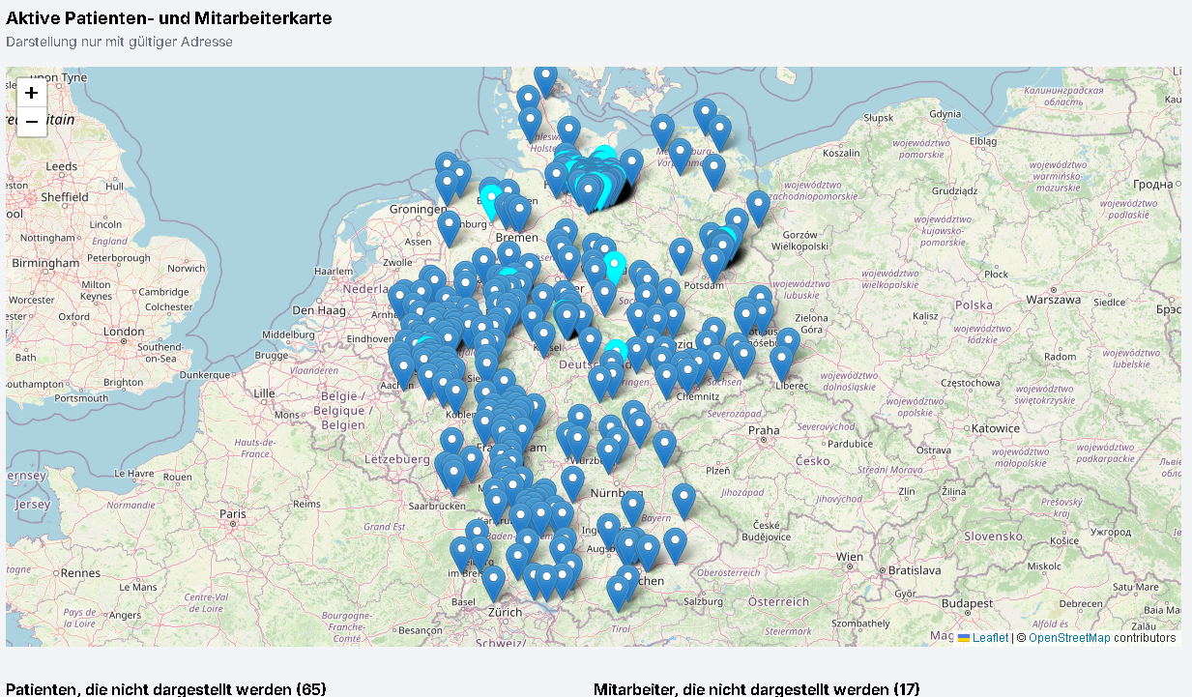Select the northernmost marker at the map's top edge
This screenshot has height=697, width=1192.
(x=546, y=79)
